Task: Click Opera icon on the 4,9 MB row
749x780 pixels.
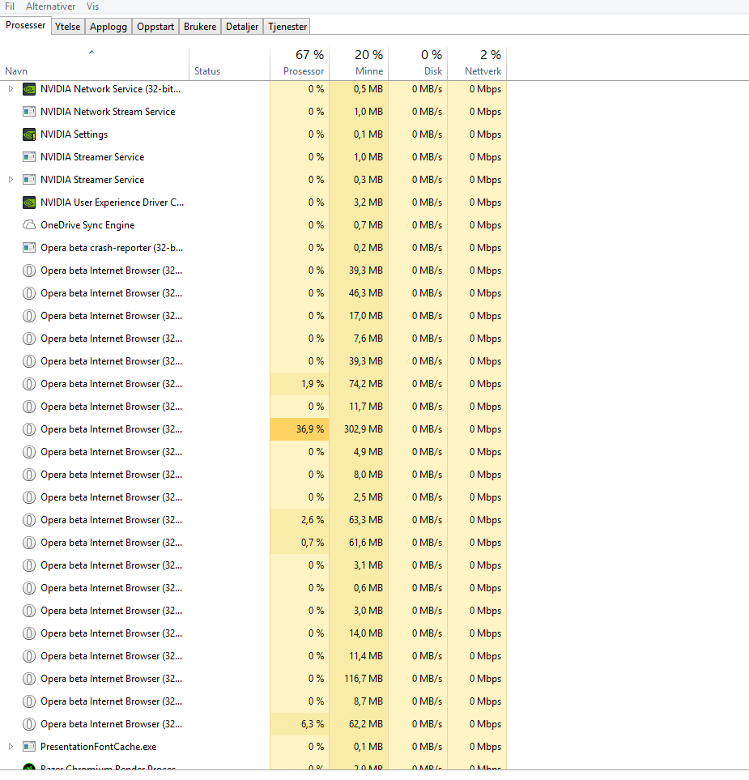Action: [x=29, y=452]
